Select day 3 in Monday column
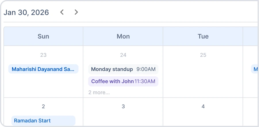Viewport: 259px width, 127px height. (123, 106)
